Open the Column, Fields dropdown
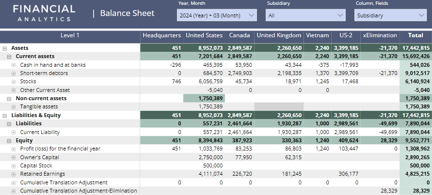The height and width of the screenshot is (195, 432). coord(390,15)
